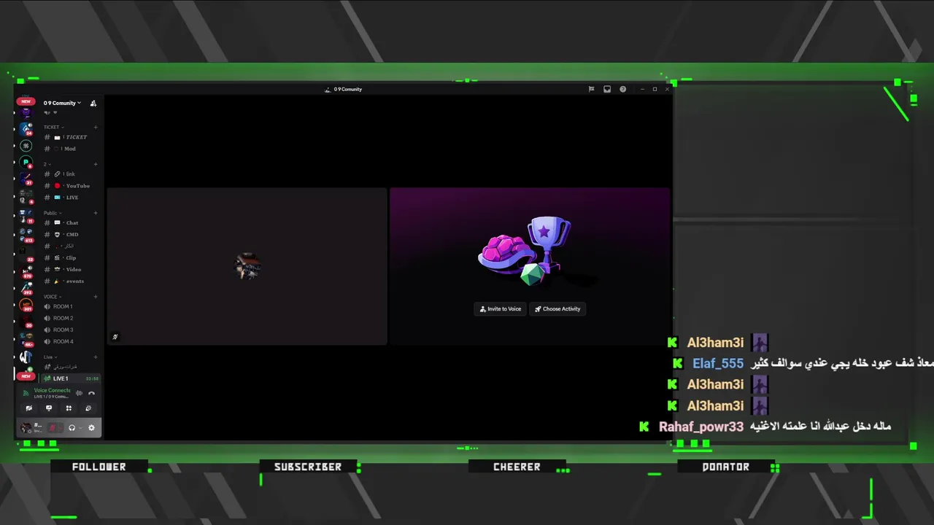934x525 pixels.
Task: Collapse the VOICE category
Action: [x=51, y=297]
